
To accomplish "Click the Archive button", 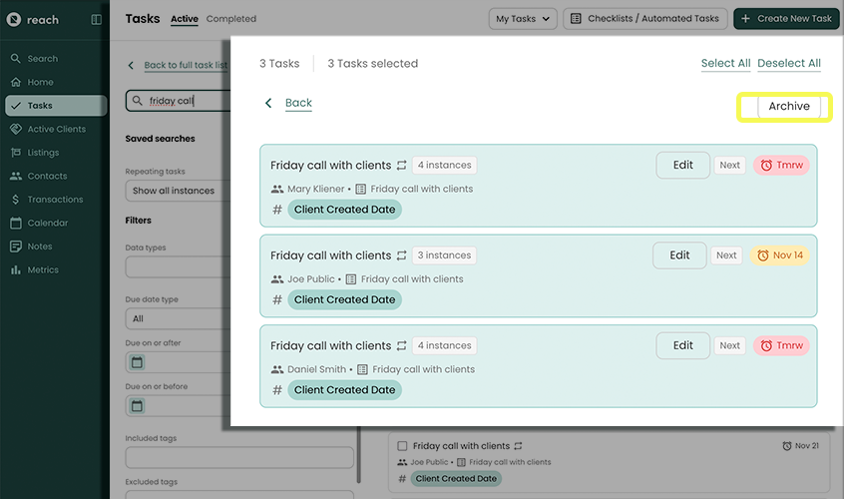I will (x=788, y=107).
